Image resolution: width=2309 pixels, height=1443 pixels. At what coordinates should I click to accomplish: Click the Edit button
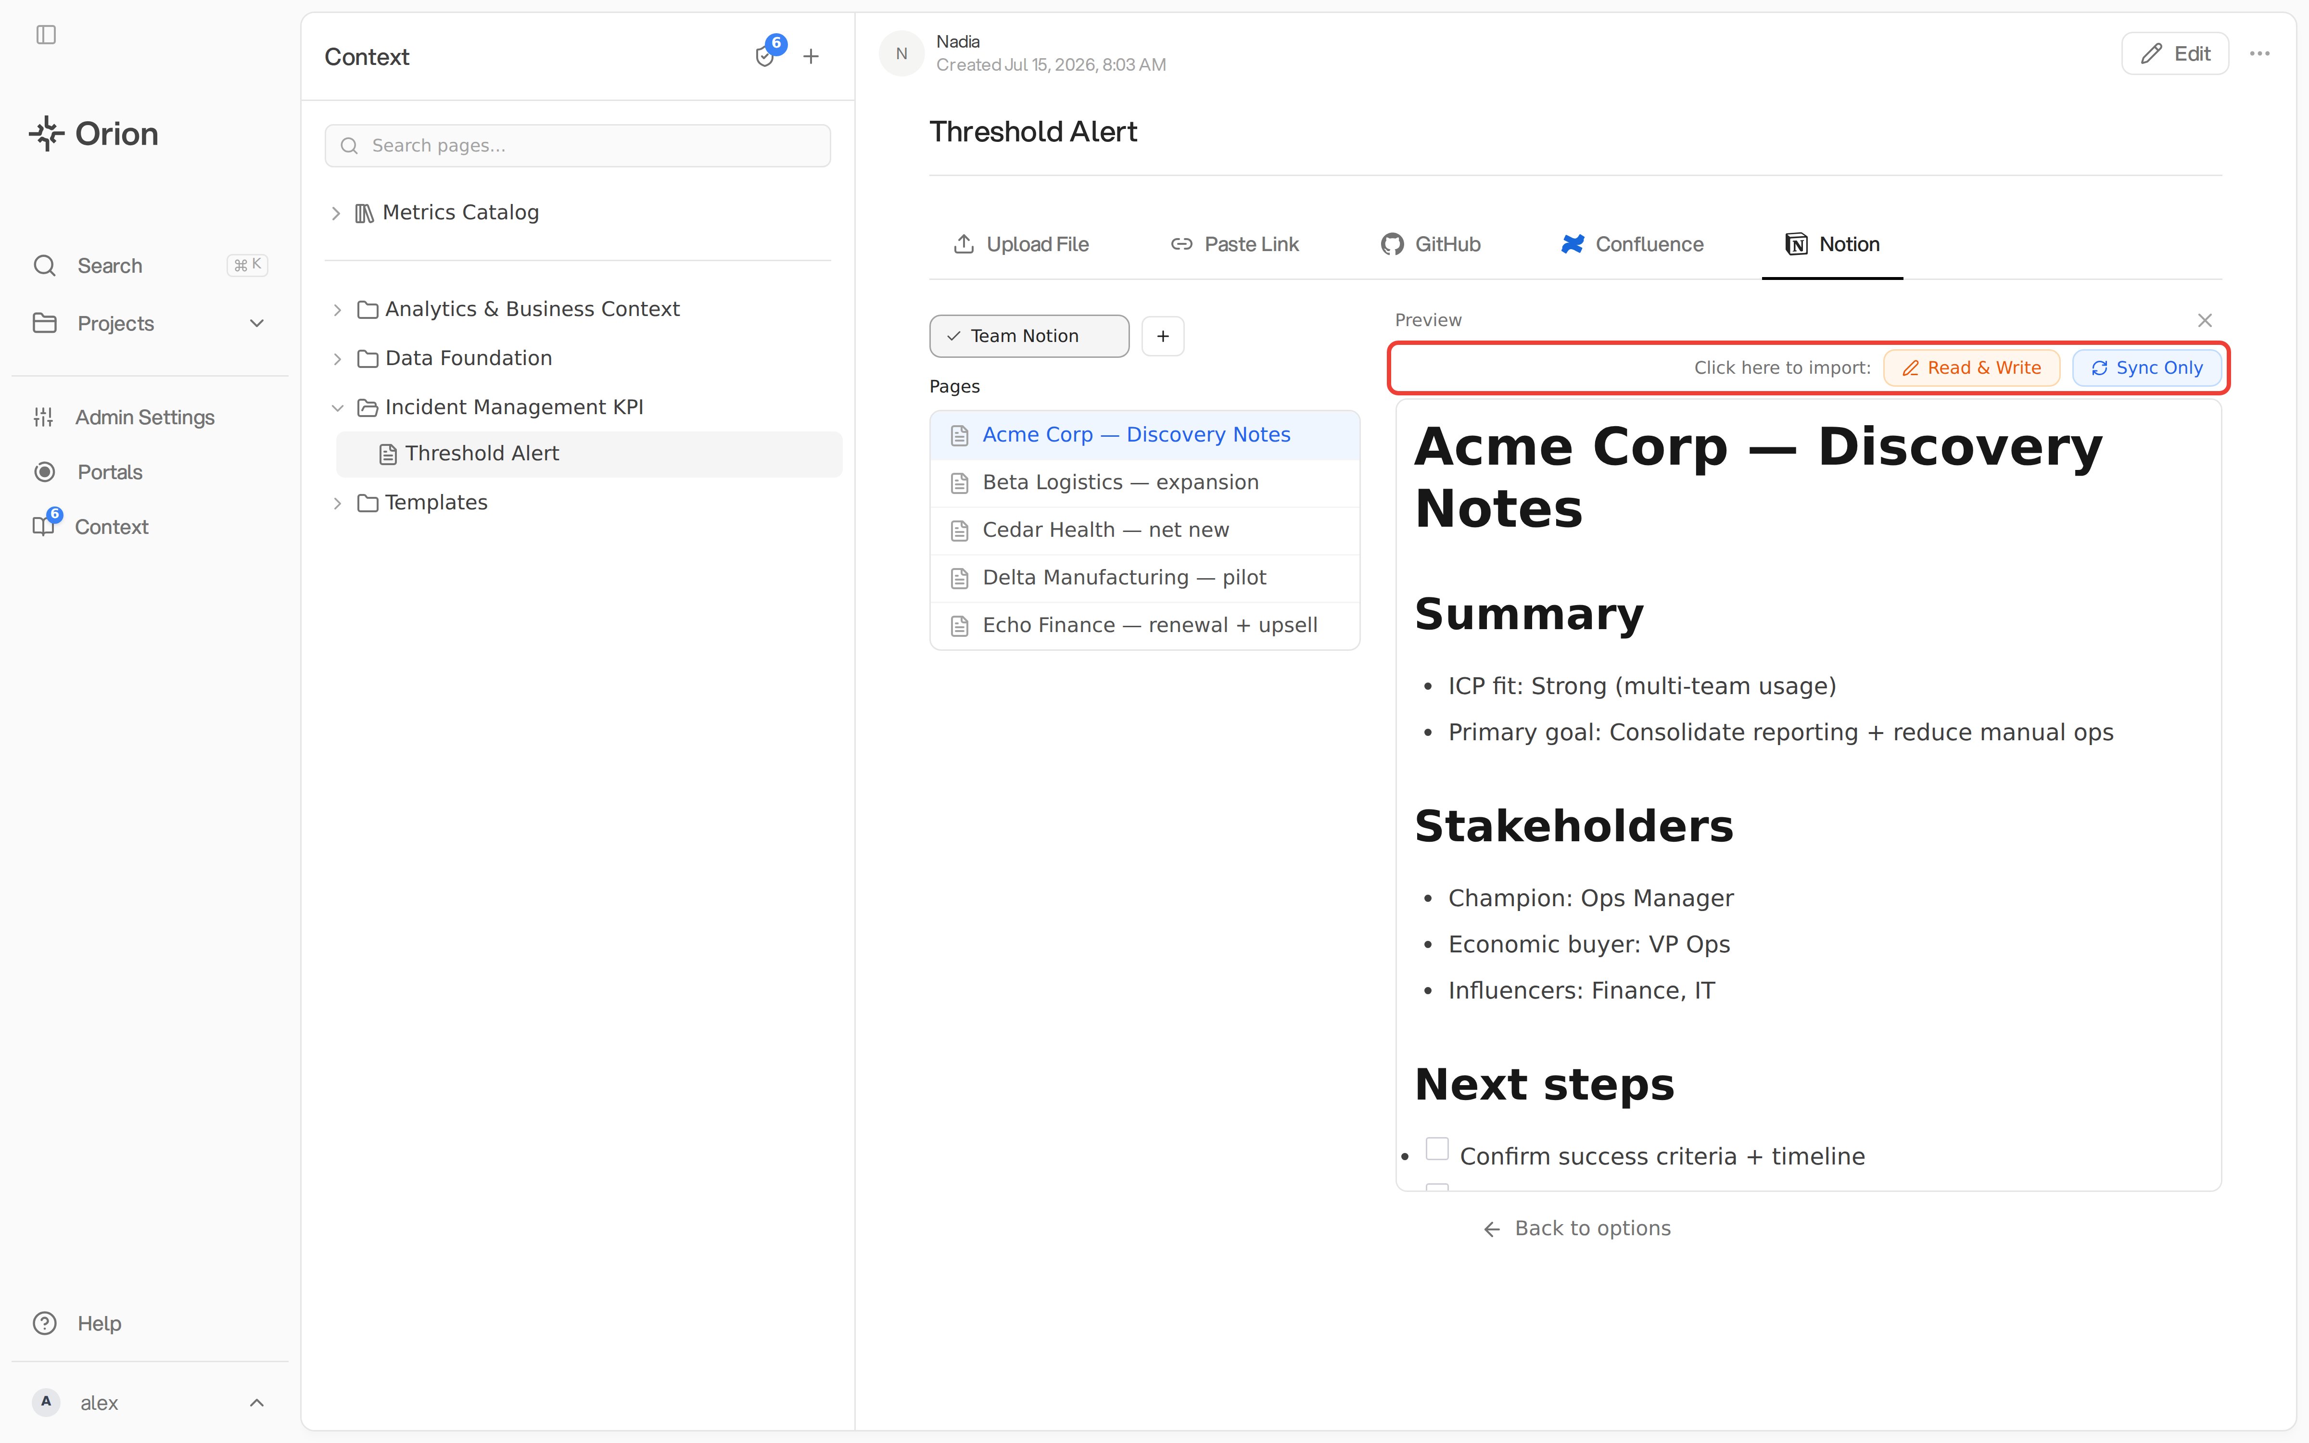[2174, 53]
